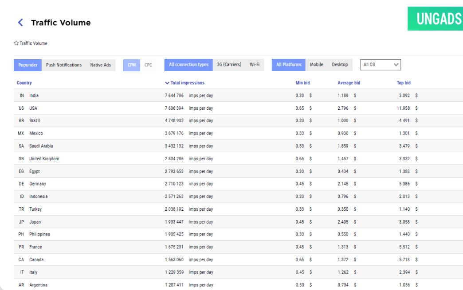Select the Popunder ad format
Screen dimensions: 463x290
coord(28,65)
